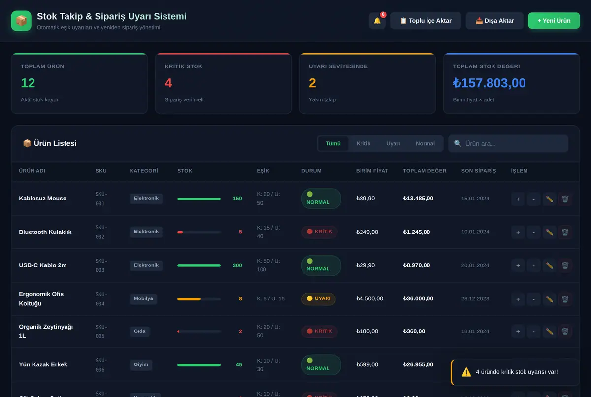591x397 pixels.
Task: Edit Kablosuz Mouse with the pencil icon
Action: click(549, 199)
